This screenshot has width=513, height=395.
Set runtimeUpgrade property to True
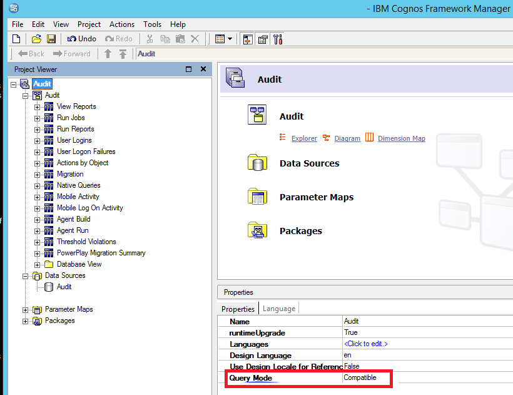tap(349, 332)
